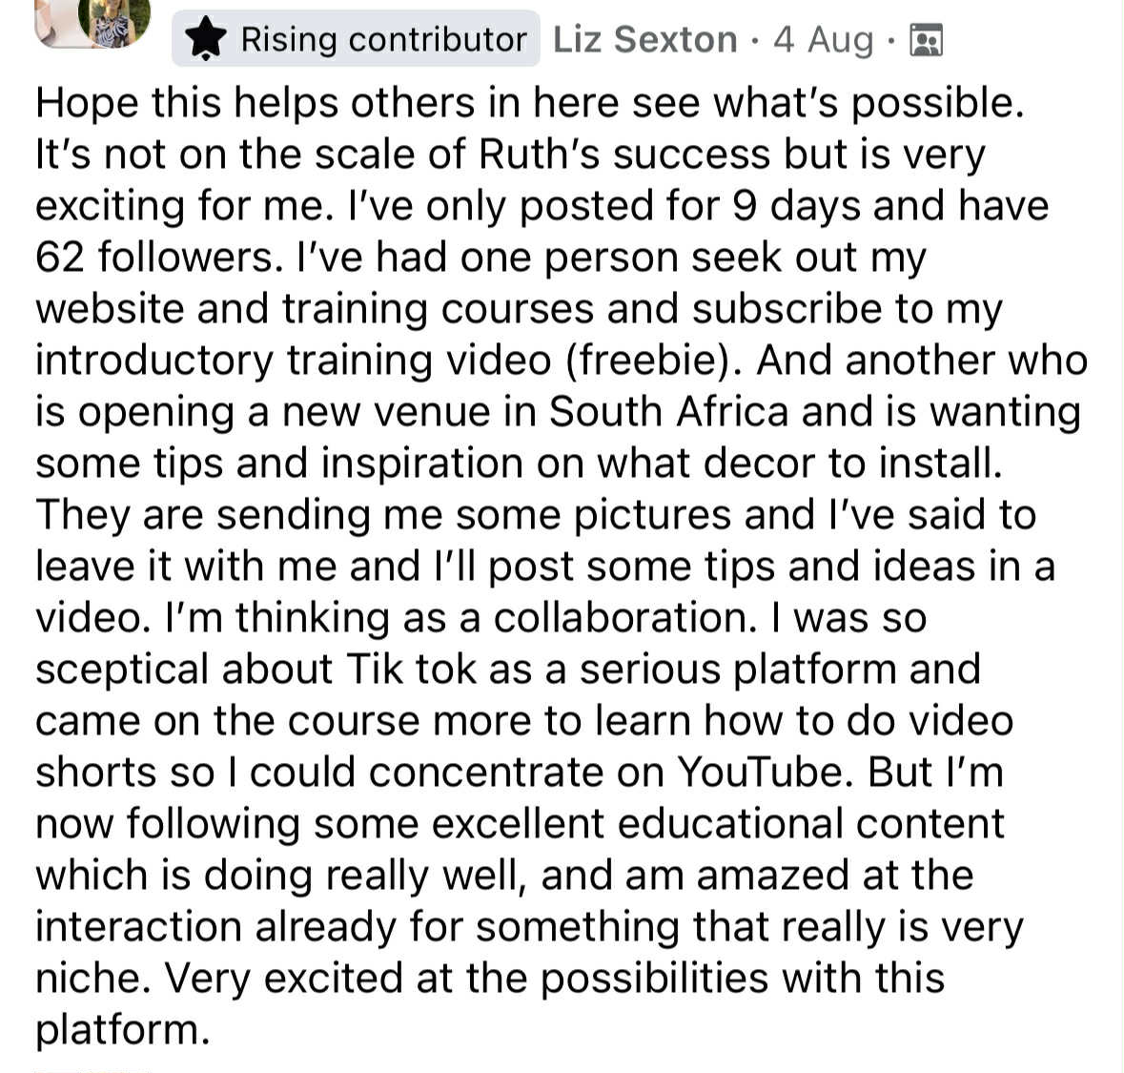Viewport: 1124px width, 1073px height.
Task: Click "introductory training video" text
Action: [293, 361]
